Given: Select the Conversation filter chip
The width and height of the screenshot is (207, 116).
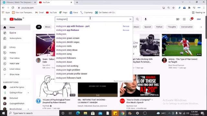Looking at the screenshot, I should (x=187, y=27).
